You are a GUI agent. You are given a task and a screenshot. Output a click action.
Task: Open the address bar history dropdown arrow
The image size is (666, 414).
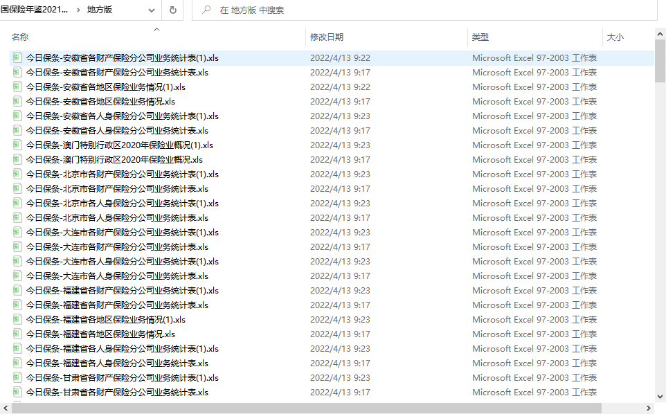[151, 10]
